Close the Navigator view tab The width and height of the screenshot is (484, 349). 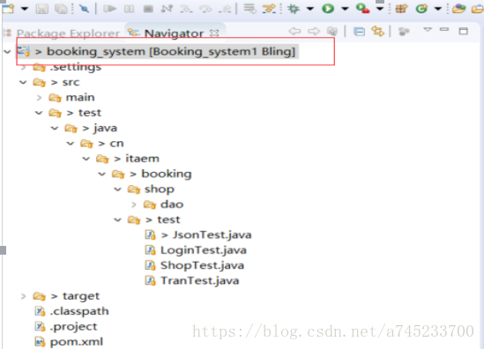coord(214,33)
